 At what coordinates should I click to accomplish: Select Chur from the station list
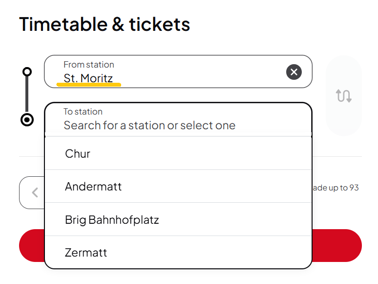[178, 153]
